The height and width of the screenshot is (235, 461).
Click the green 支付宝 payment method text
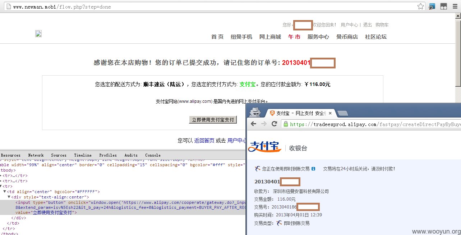pos(248,85)
